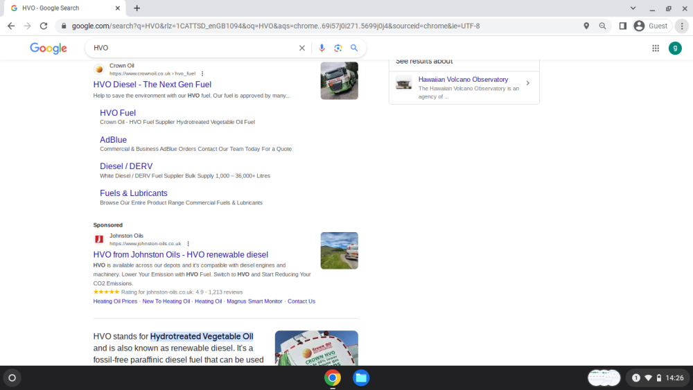This screenshot has height=390, width=693.
Task: Close the HVO - Google Search tab
Action: pos(118,8)
